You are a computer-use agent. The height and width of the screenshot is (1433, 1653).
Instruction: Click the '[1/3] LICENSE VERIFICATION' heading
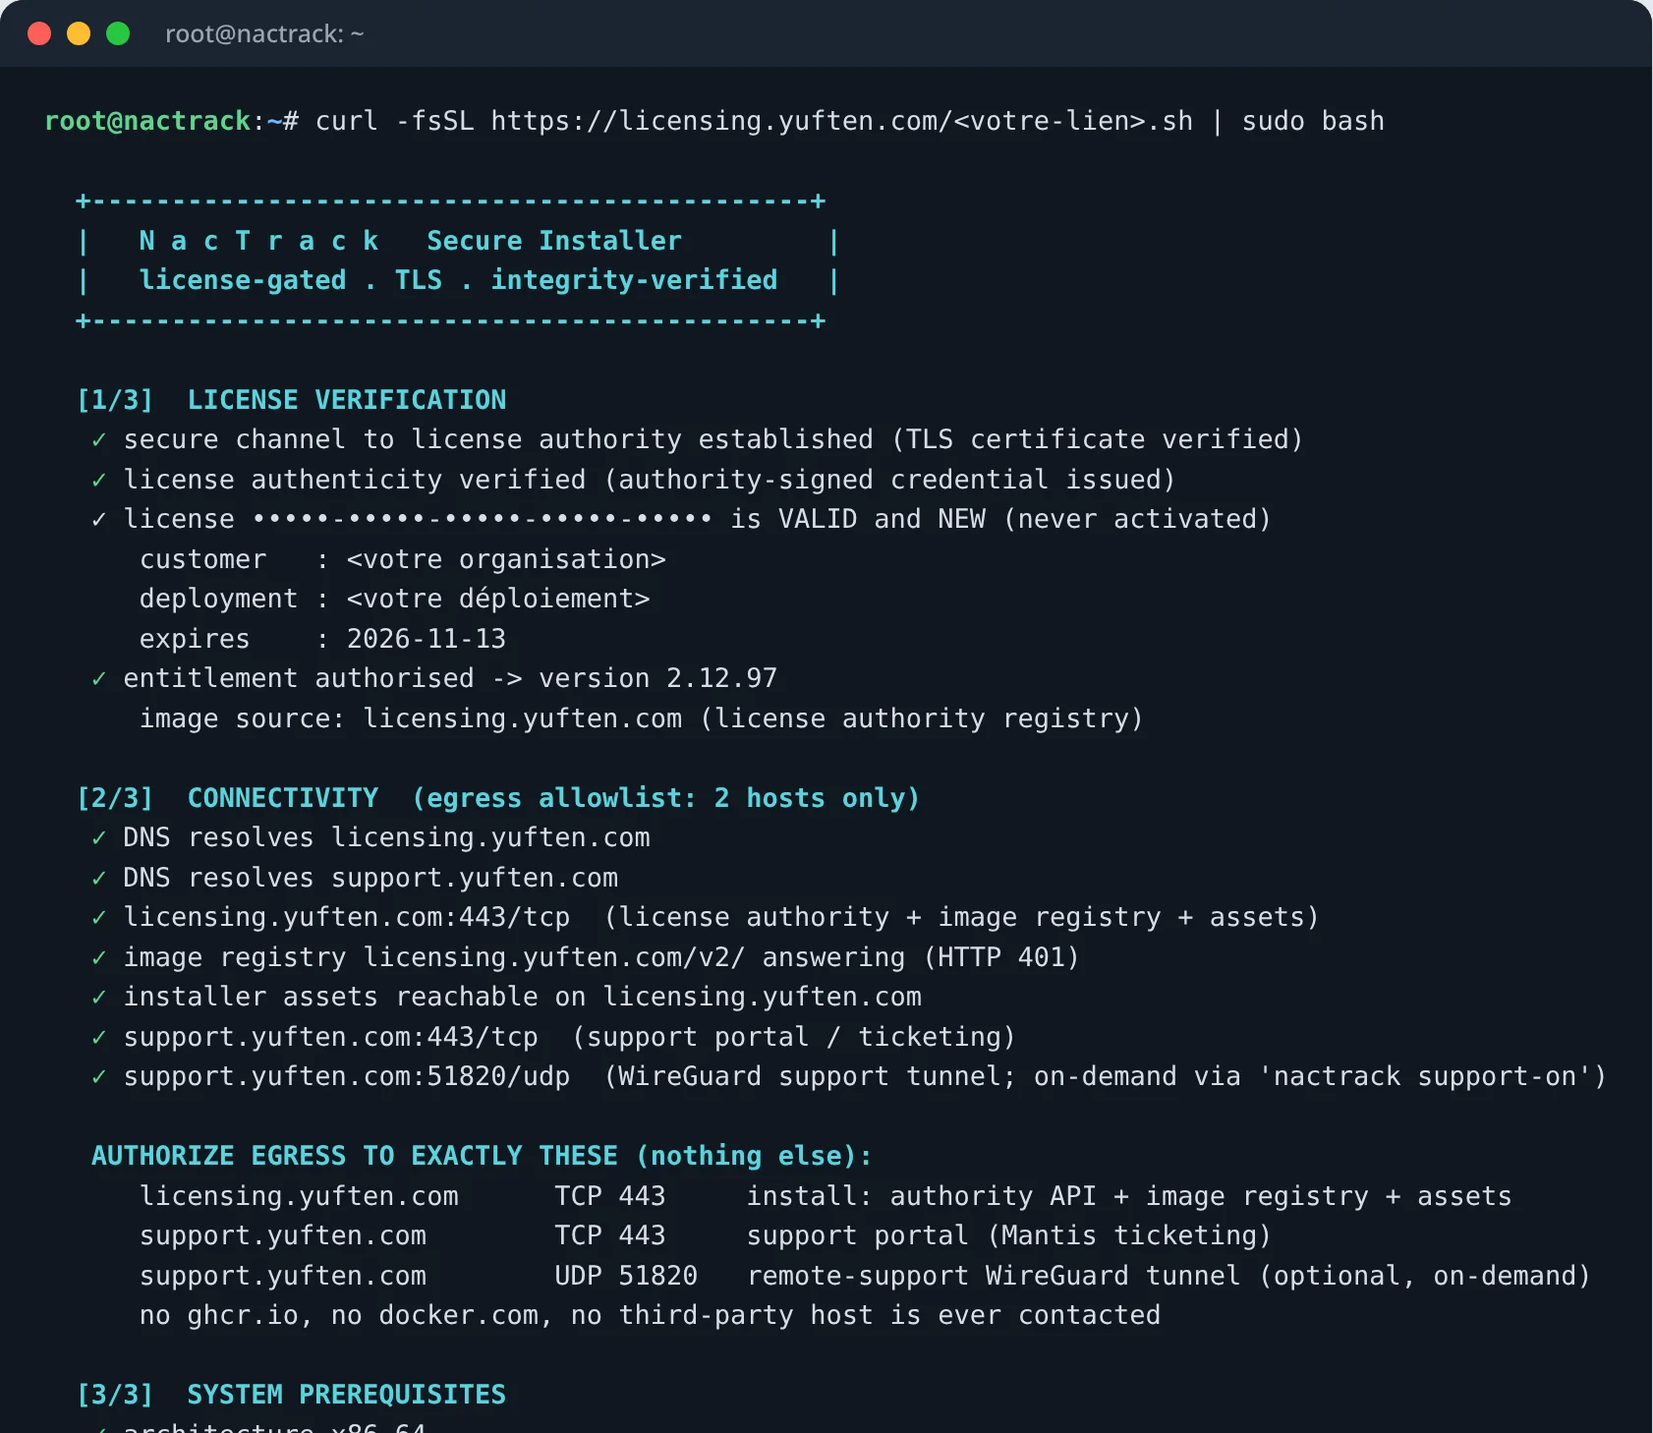[292, 400]
